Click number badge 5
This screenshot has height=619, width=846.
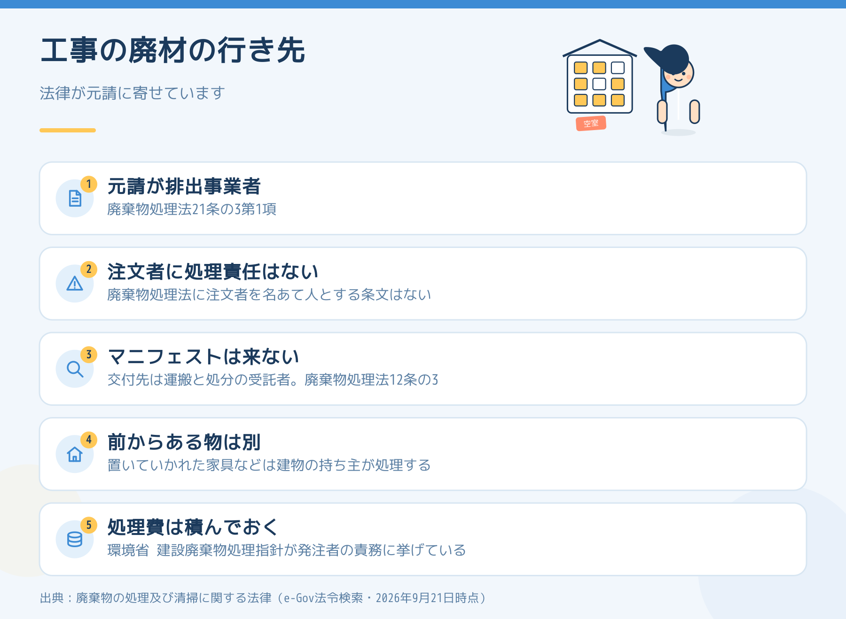[x=89, y=525]
